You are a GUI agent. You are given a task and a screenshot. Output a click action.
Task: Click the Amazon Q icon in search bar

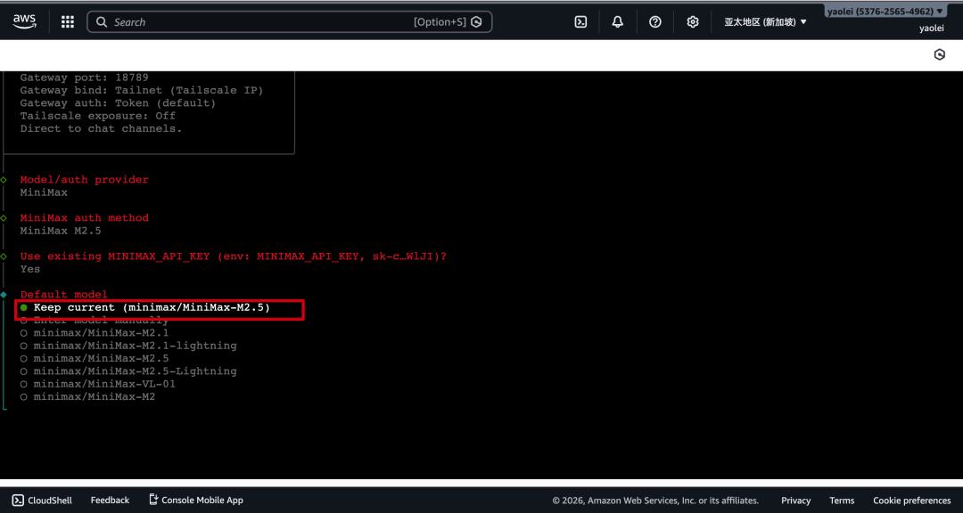[477, 22]
